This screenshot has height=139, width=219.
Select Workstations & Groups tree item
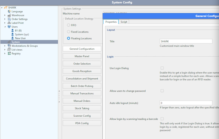[24, 46]
